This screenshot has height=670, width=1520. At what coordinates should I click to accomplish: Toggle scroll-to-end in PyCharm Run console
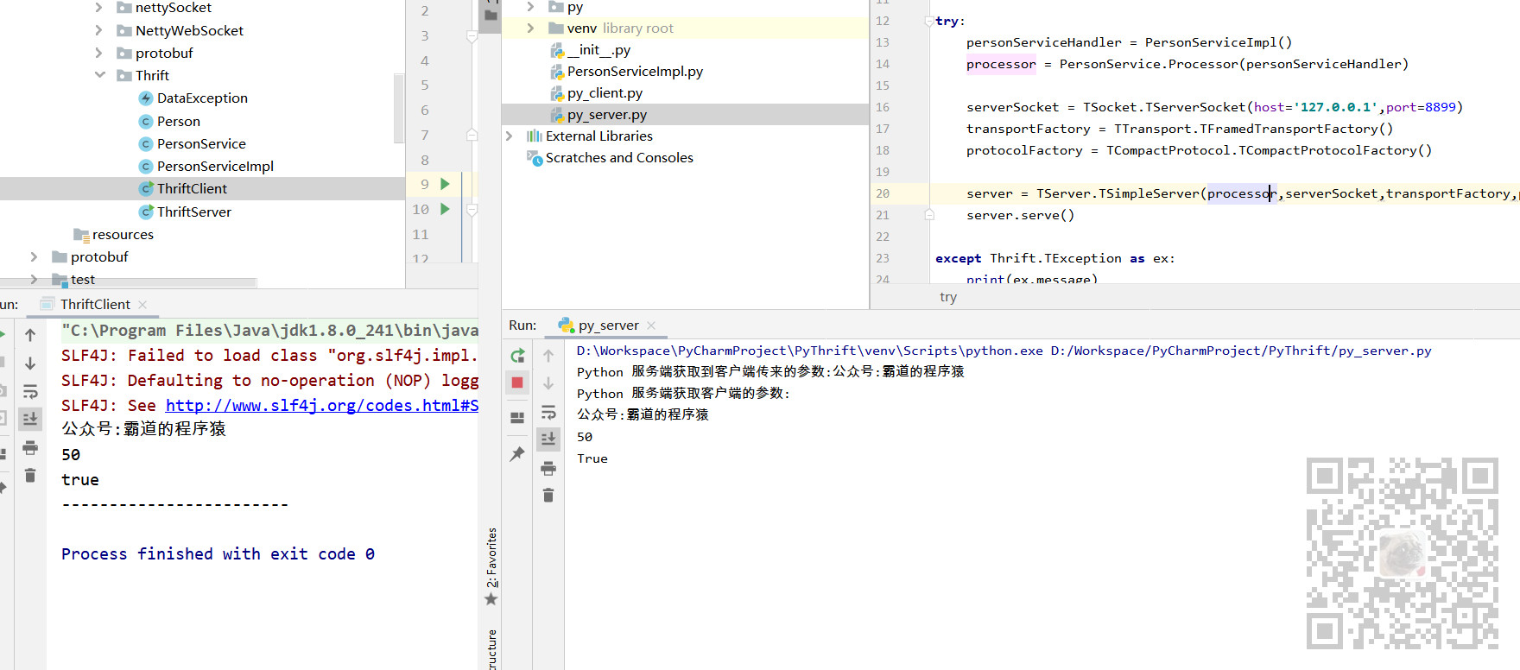tap(548, 439)
